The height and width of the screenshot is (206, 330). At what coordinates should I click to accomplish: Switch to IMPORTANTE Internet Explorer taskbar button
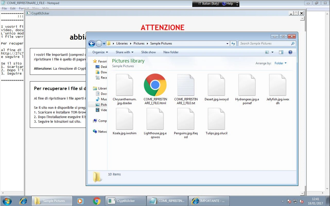(x=209, y=201)
